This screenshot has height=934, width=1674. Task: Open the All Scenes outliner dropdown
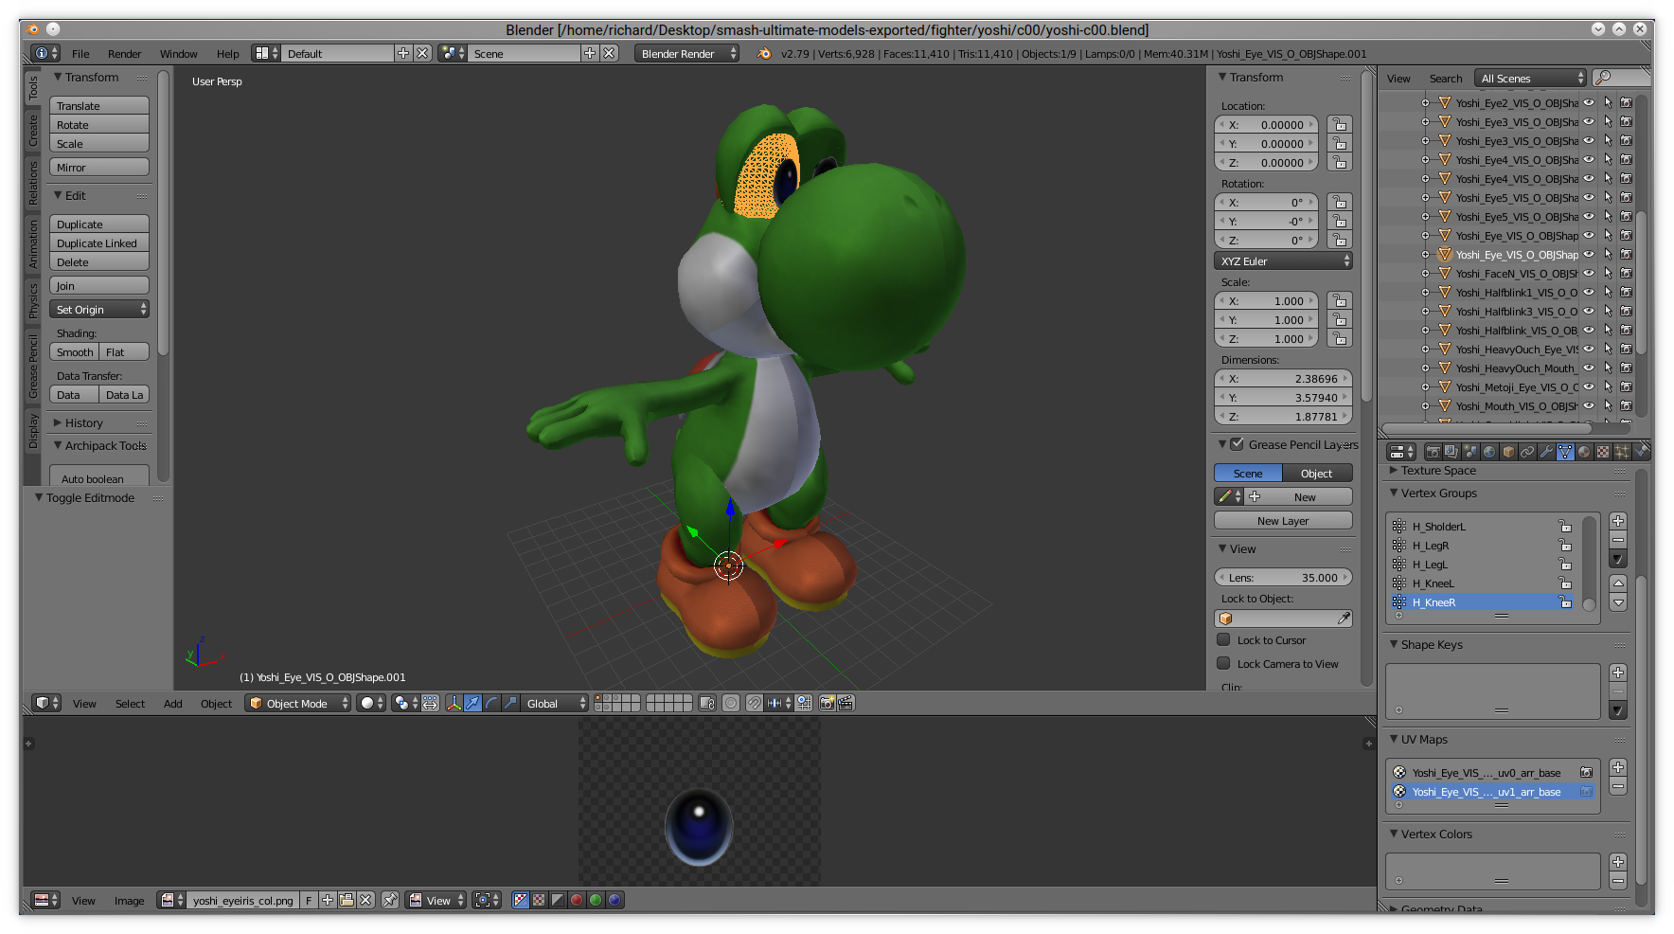click(x=1530, y=78)
